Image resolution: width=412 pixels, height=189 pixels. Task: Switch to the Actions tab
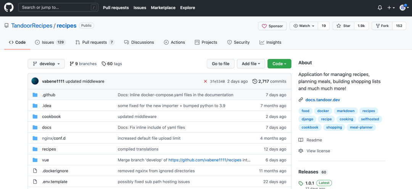[x=174, y=42]
